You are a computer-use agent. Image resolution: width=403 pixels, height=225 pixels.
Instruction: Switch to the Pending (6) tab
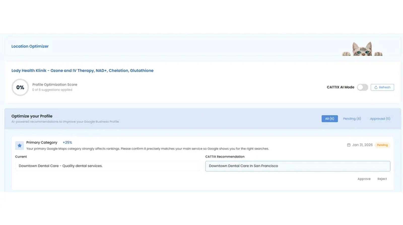(352, 119)
